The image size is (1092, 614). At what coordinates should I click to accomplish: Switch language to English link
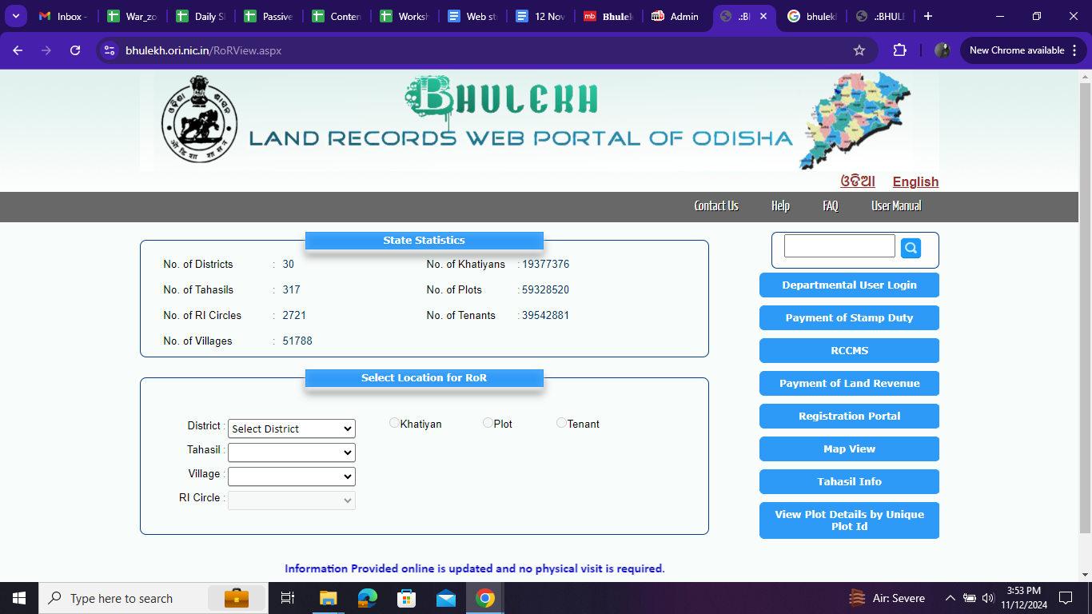coord(915,182)
